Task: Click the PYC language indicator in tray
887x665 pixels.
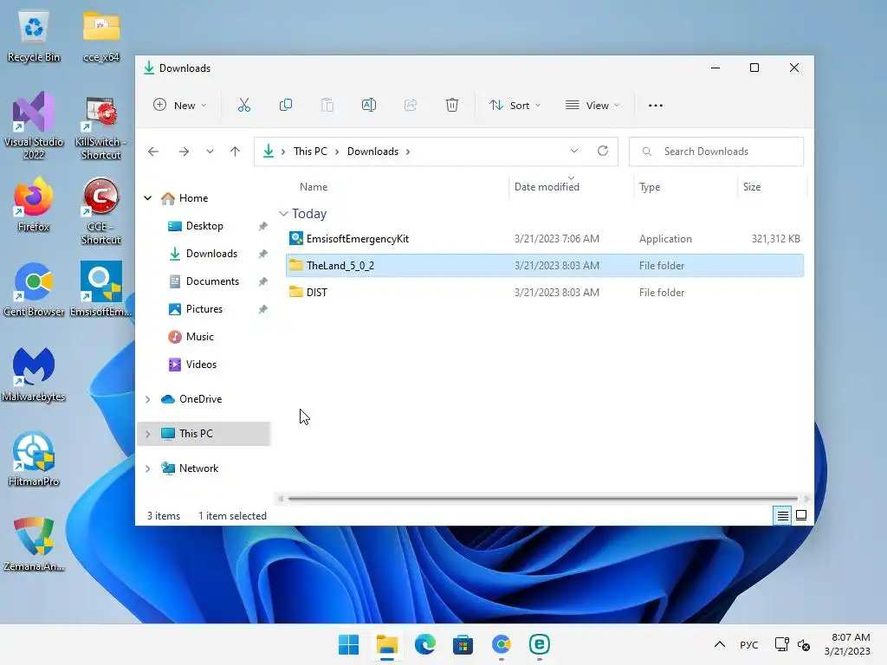Action: [749, 644]
